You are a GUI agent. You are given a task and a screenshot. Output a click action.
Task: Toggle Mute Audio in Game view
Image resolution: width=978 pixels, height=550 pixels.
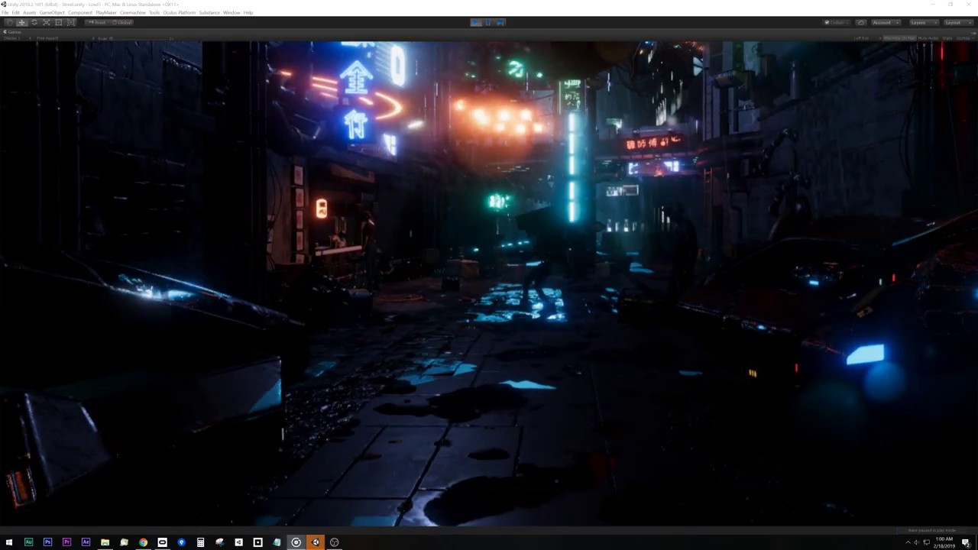(x=928, y=37)
